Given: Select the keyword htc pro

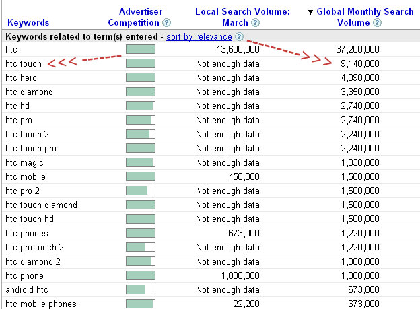Looking at the screenshot, I should pos(19,121).
